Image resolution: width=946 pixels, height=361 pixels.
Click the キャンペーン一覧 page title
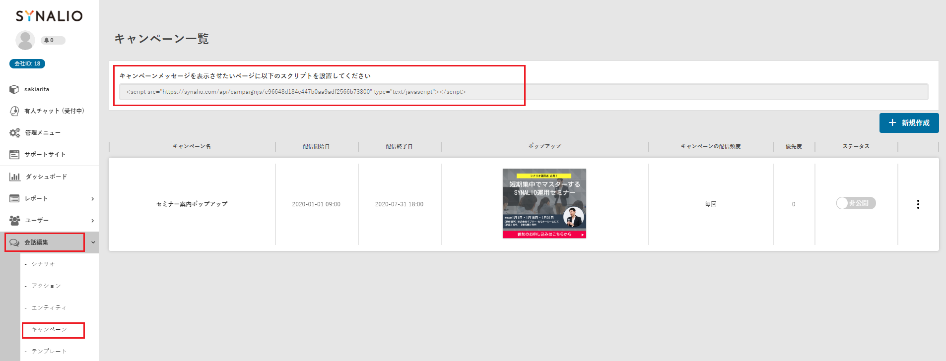tap(162, 39)
